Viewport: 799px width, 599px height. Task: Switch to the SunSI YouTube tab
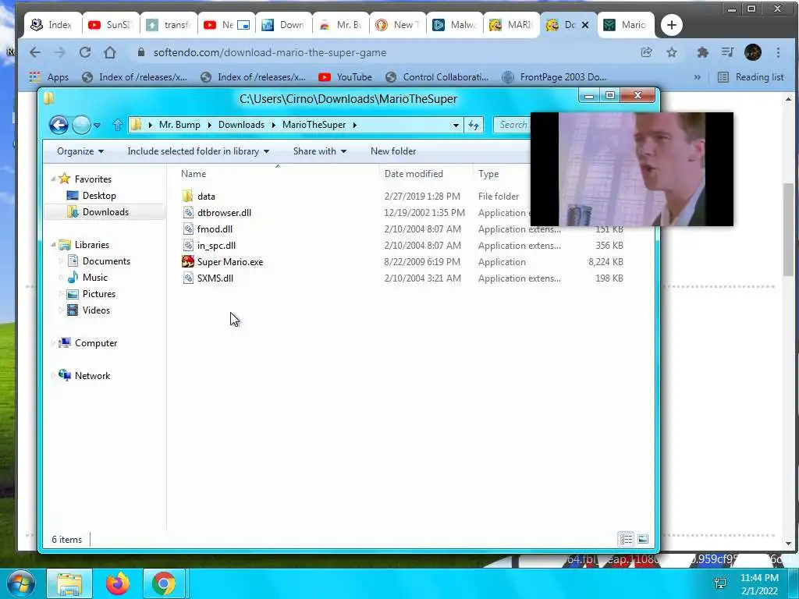110,24
